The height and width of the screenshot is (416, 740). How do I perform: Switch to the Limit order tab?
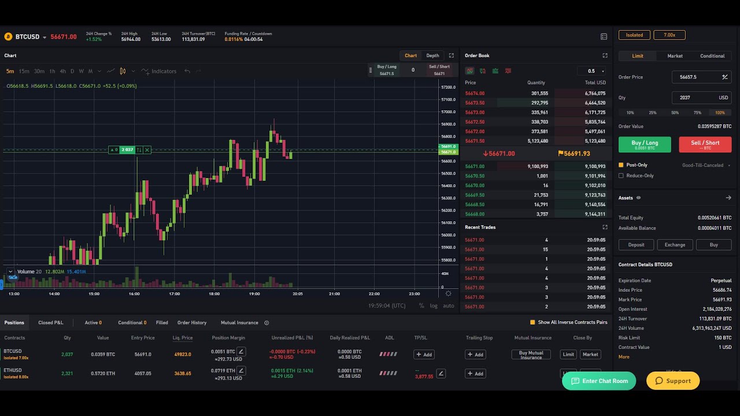tap(637, 56)
